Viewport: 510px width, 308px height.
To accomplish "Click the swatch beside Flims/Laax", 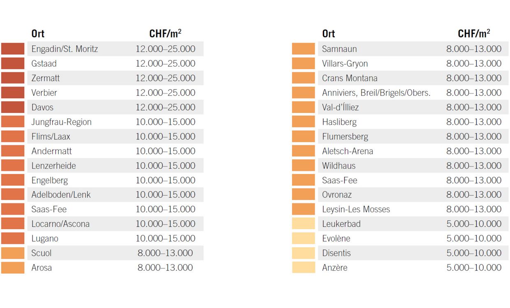I will click(x=13, y=136).
